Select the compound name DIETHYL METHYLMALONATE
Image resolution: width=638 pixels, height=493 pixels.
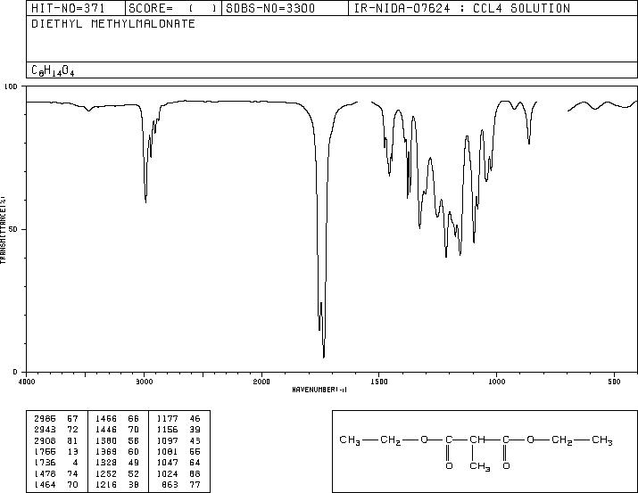click(113, 23)
